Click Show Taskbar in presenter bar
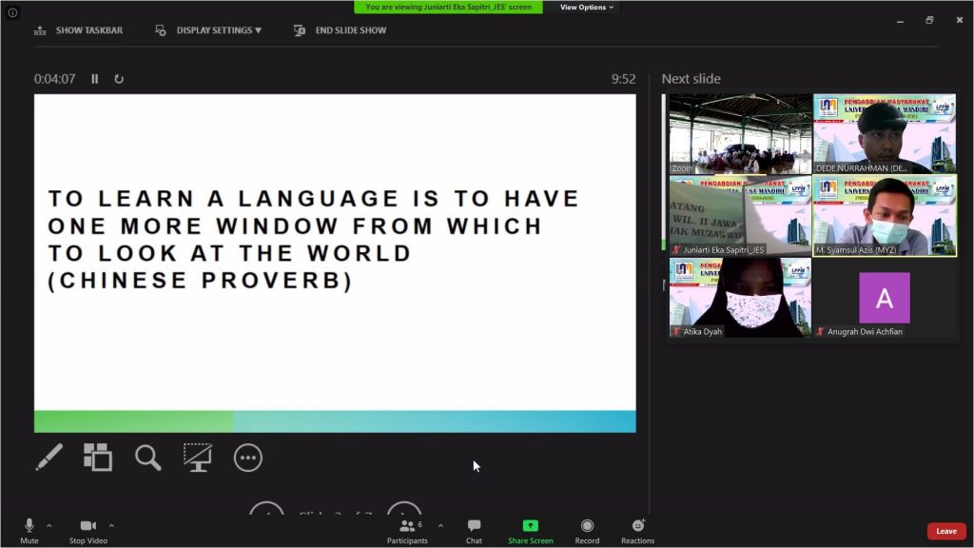Screen dimensions: 974x548 tap(79, 30)
